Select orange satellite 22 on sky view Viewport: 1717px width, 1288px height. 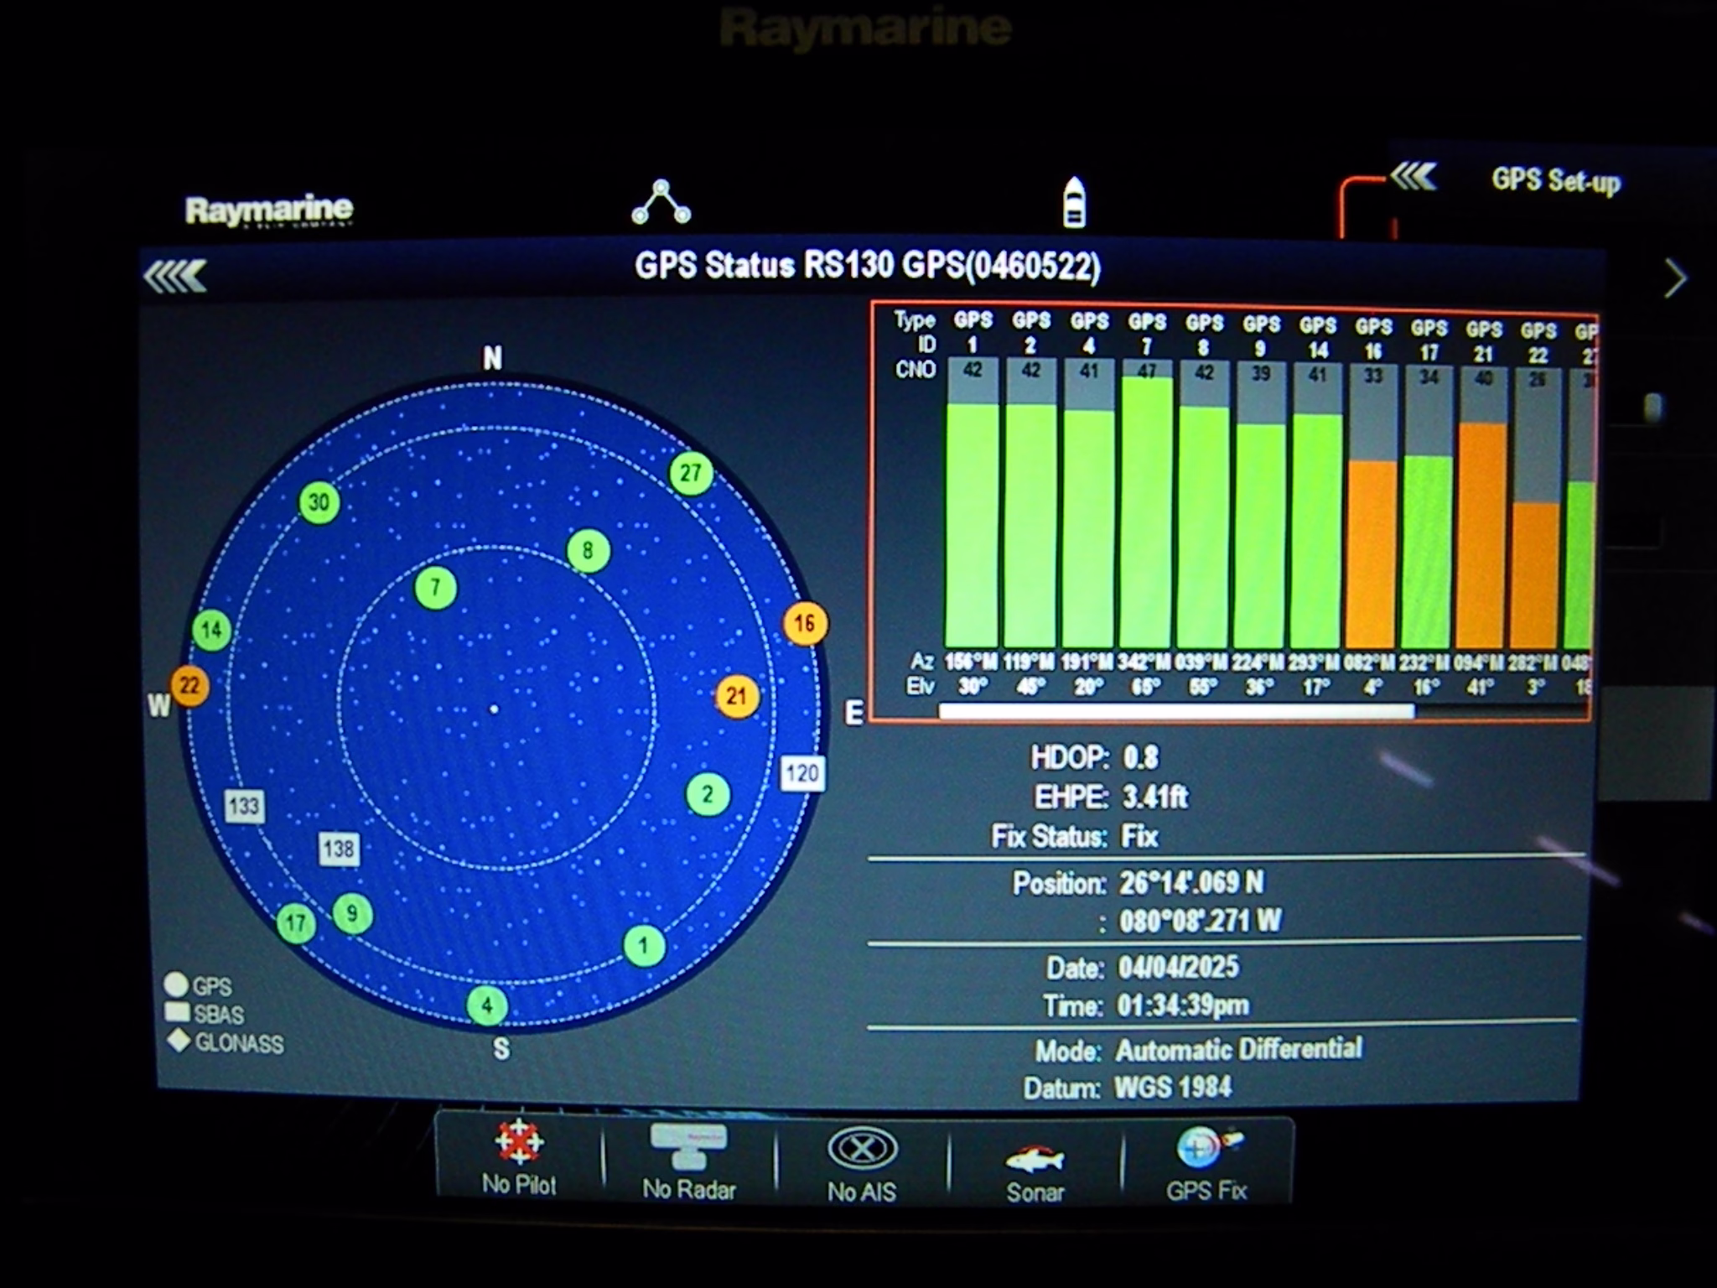pyautogui.click(x=190, y=686)
